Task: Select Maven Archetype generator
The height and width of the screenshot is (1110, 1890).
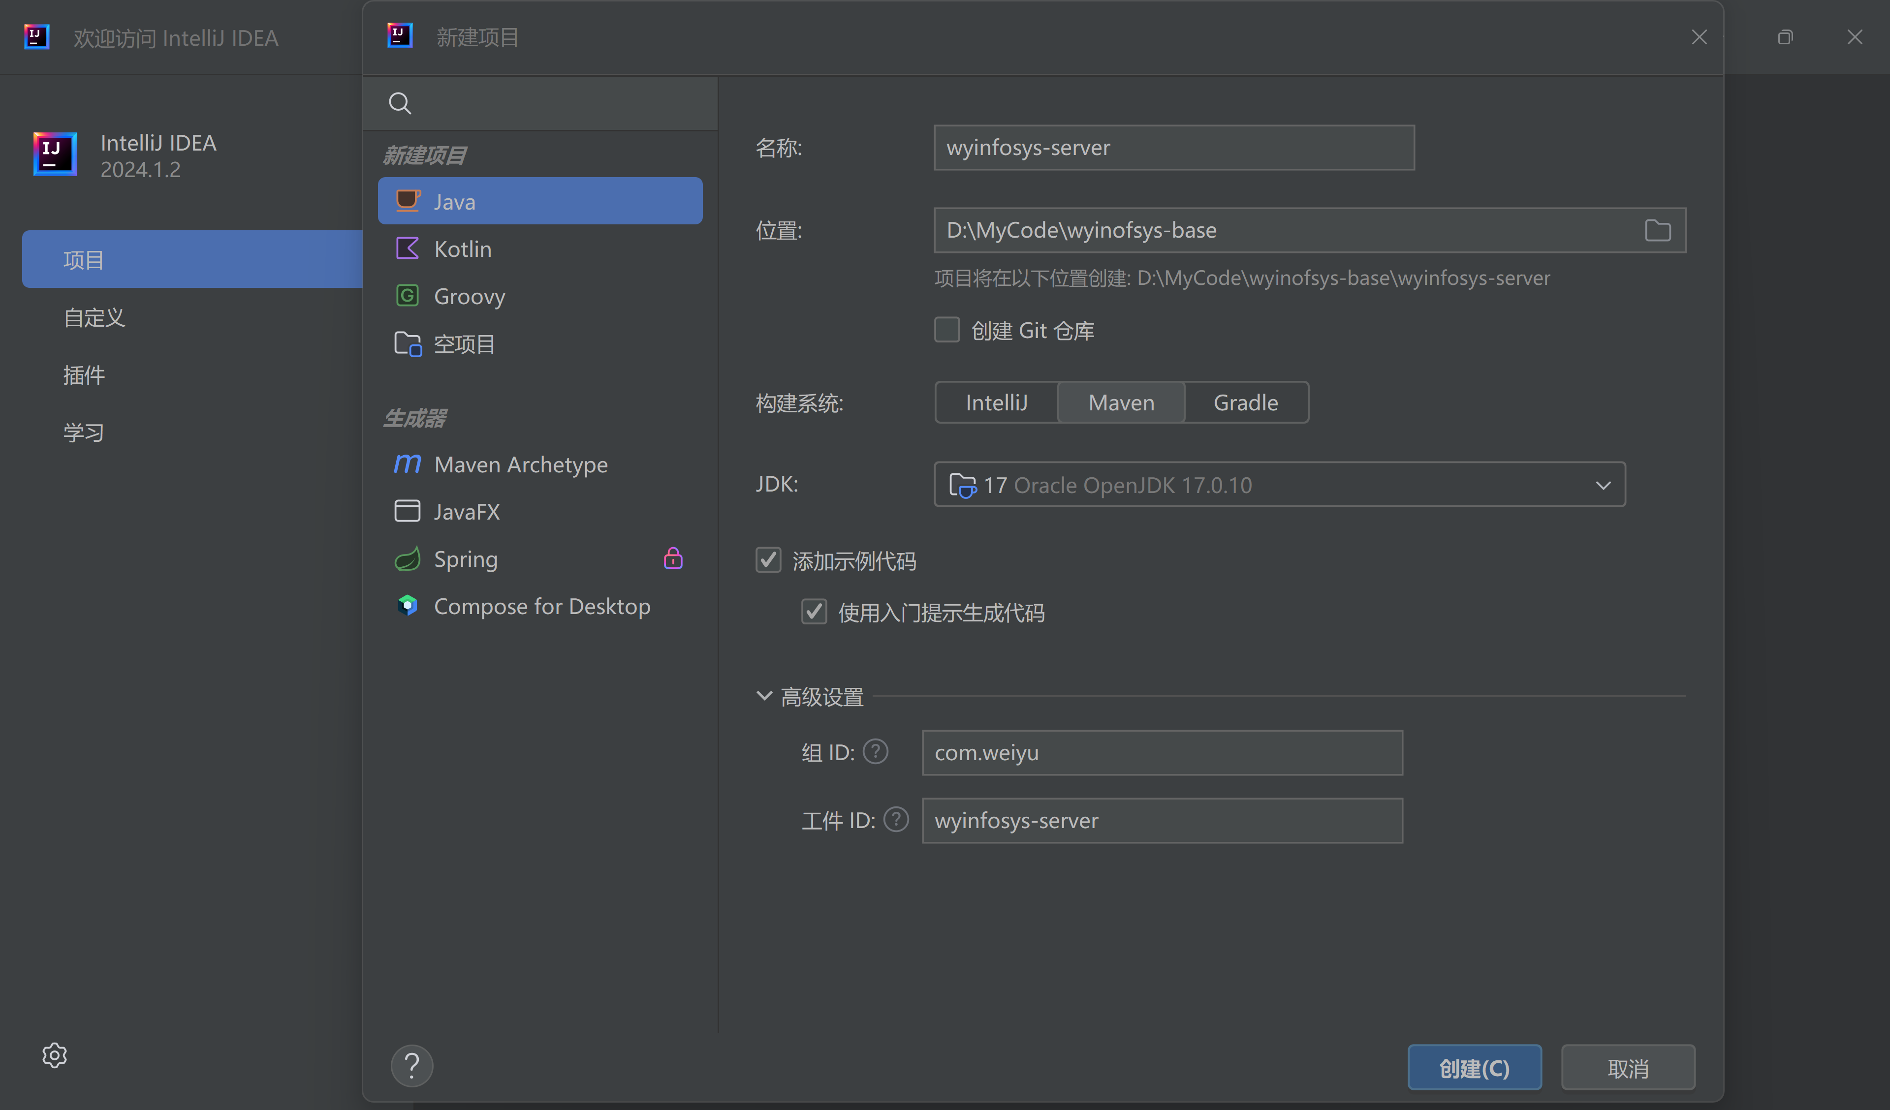Action: 521,464
